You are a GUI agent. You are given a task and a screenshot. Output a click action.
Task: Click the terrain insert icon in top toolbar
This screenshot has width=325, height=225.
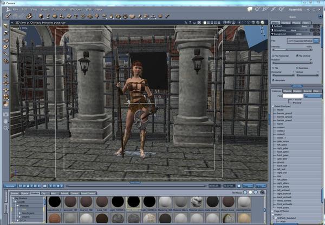pos(90,16)
